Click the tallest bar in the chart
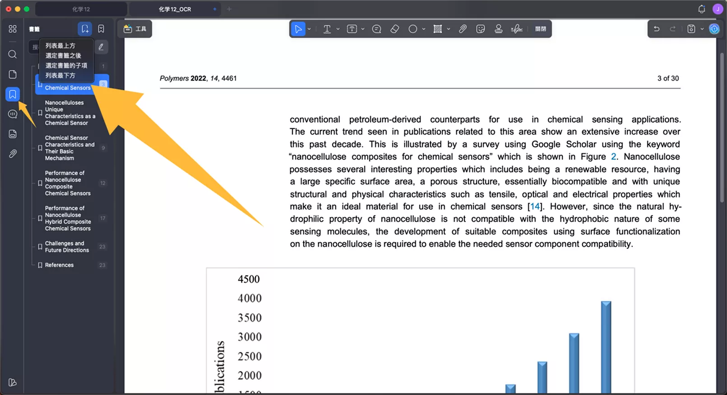This screenshot has height=395, width=727. 606,348
